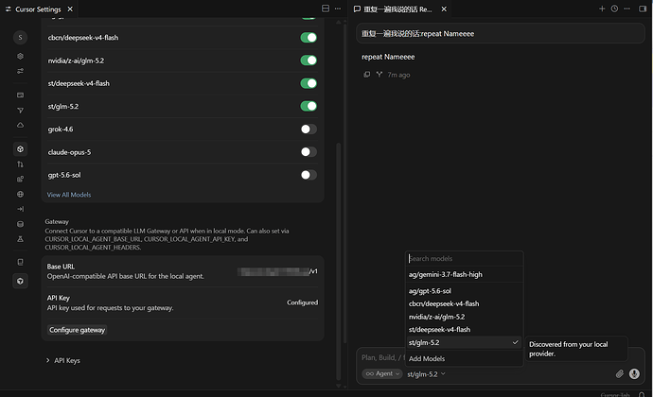Click the API Key Configured status
This screenshot has width=653, height=397.
pyautogui.click(x=302, y=302)
